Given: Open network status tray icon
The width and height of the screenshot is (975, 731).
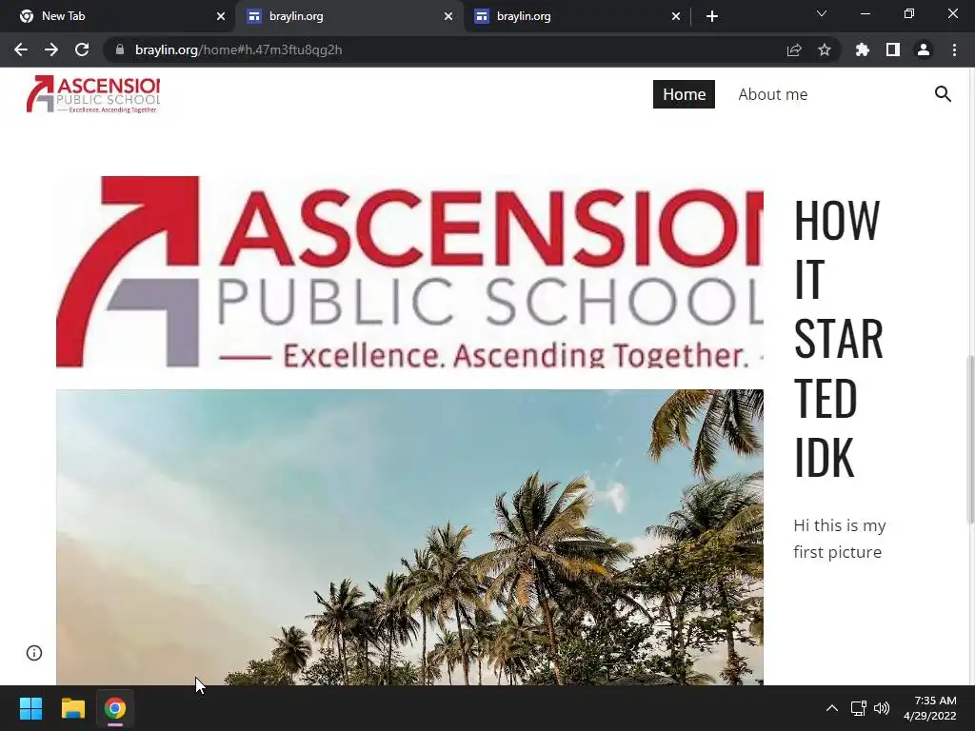Looking at the screenshot, I should [x=858, y=708].
